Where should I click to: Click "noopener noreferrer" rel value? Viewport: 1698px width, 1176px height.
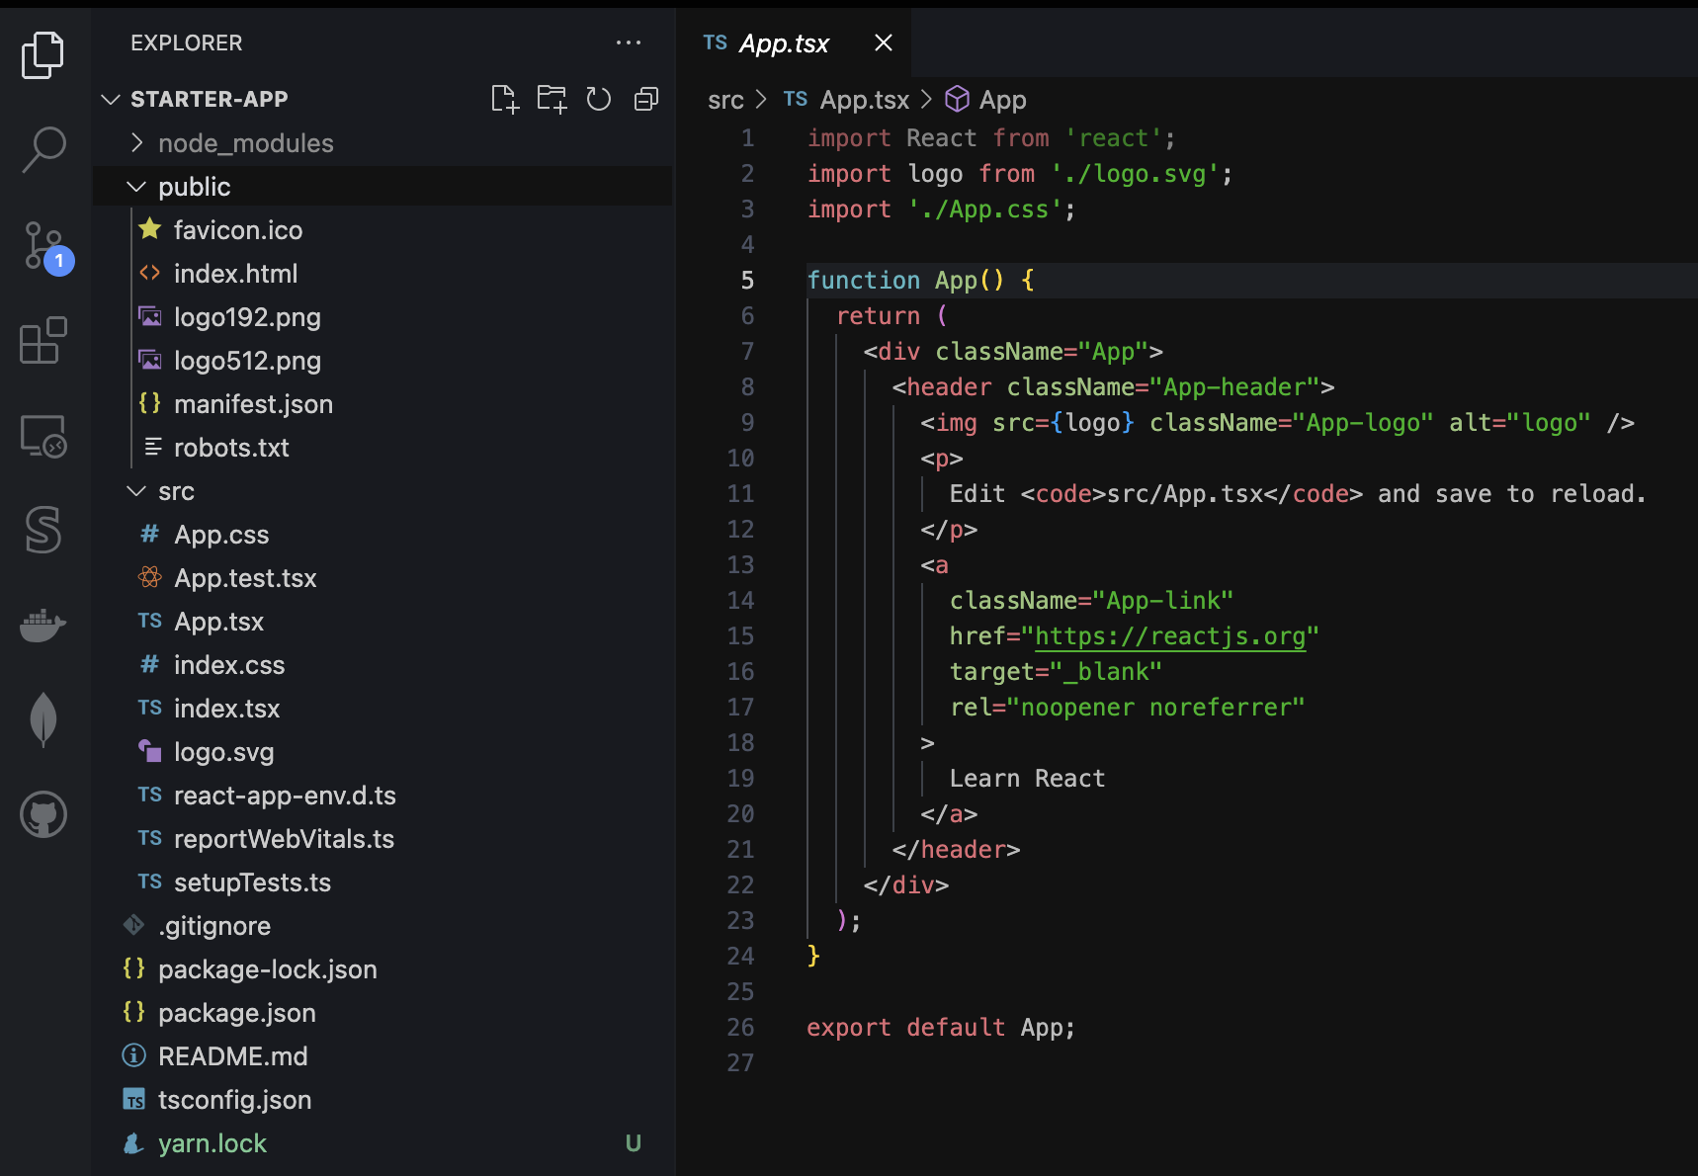1155,708
